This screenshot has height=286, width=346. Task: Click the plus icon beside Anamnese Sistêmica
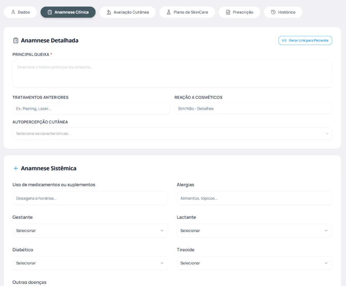point(15,168)
